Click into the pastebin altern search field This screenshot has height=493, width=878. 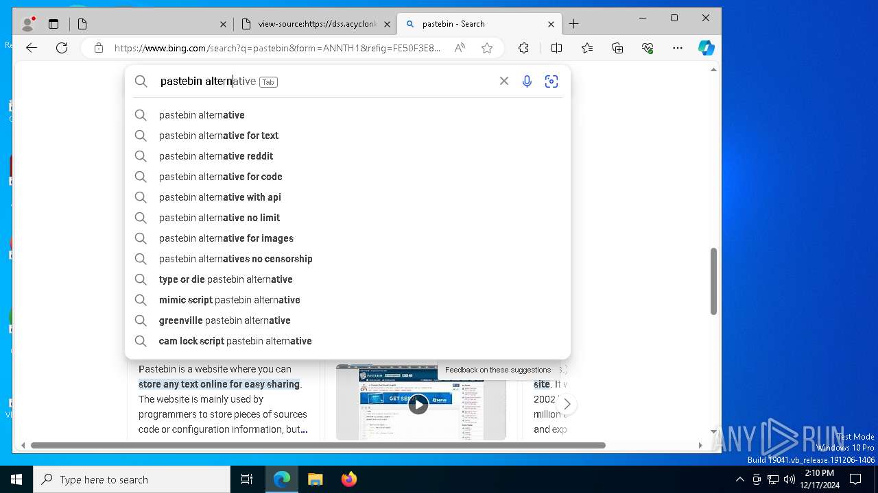pyautogui.click(x=322, y=81)
